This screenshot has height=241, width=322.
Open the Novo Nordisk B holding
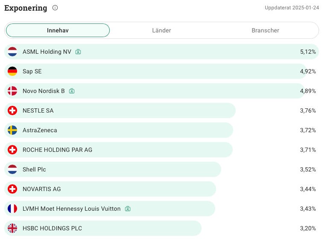pos(161,91)
